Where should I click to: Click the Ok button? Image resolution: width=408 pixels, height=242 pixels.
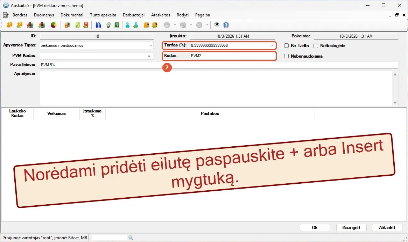coord(315,227)
